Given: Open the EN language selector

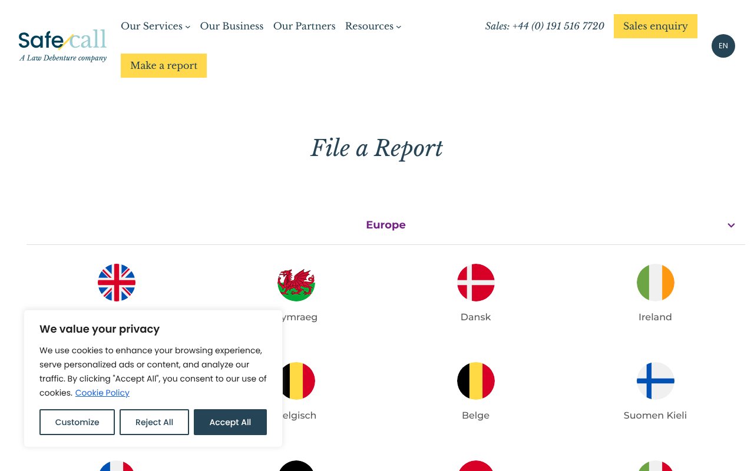Looking at the screenshot, I should (x=723, y=46).
